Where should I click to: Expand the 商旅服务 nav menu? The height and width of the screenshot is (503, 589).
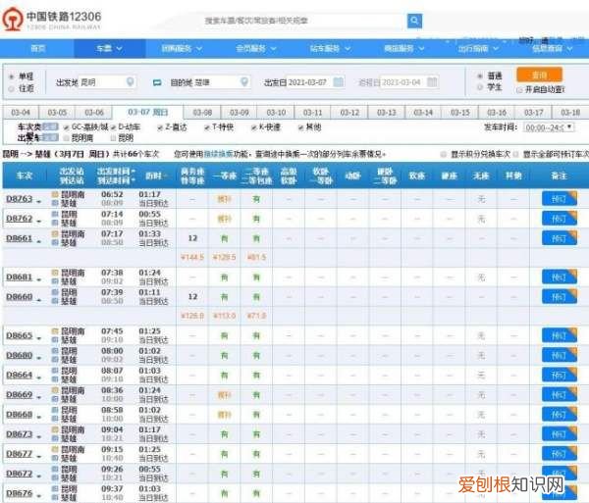(x=404, y=48)
